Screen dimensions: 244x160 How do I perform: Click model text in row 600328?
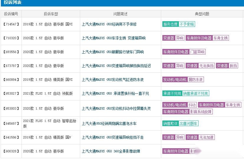point(43,151)
